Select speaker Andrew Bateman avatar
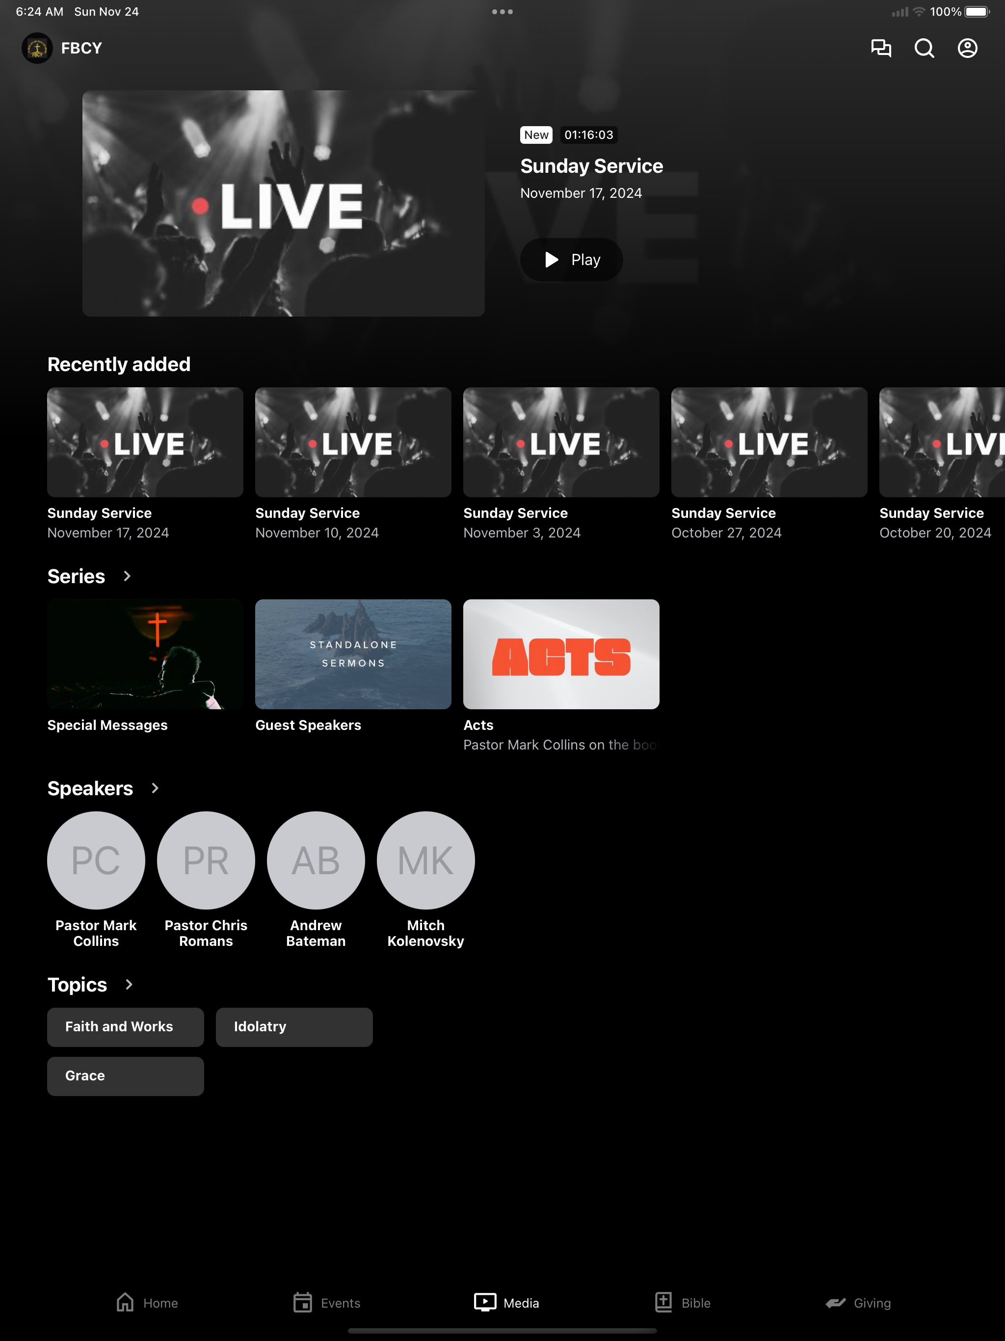This screenshot has width=1005, height=1341. tap(316, 860)
